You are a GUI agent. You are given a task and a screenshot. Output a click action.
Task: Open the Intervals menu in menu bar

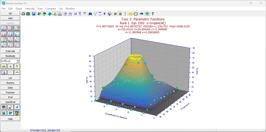coord(30,8)
